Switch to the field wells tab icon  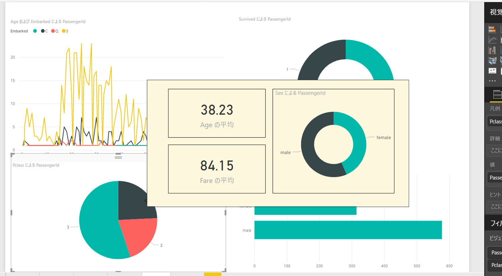[x=497, y=95]
